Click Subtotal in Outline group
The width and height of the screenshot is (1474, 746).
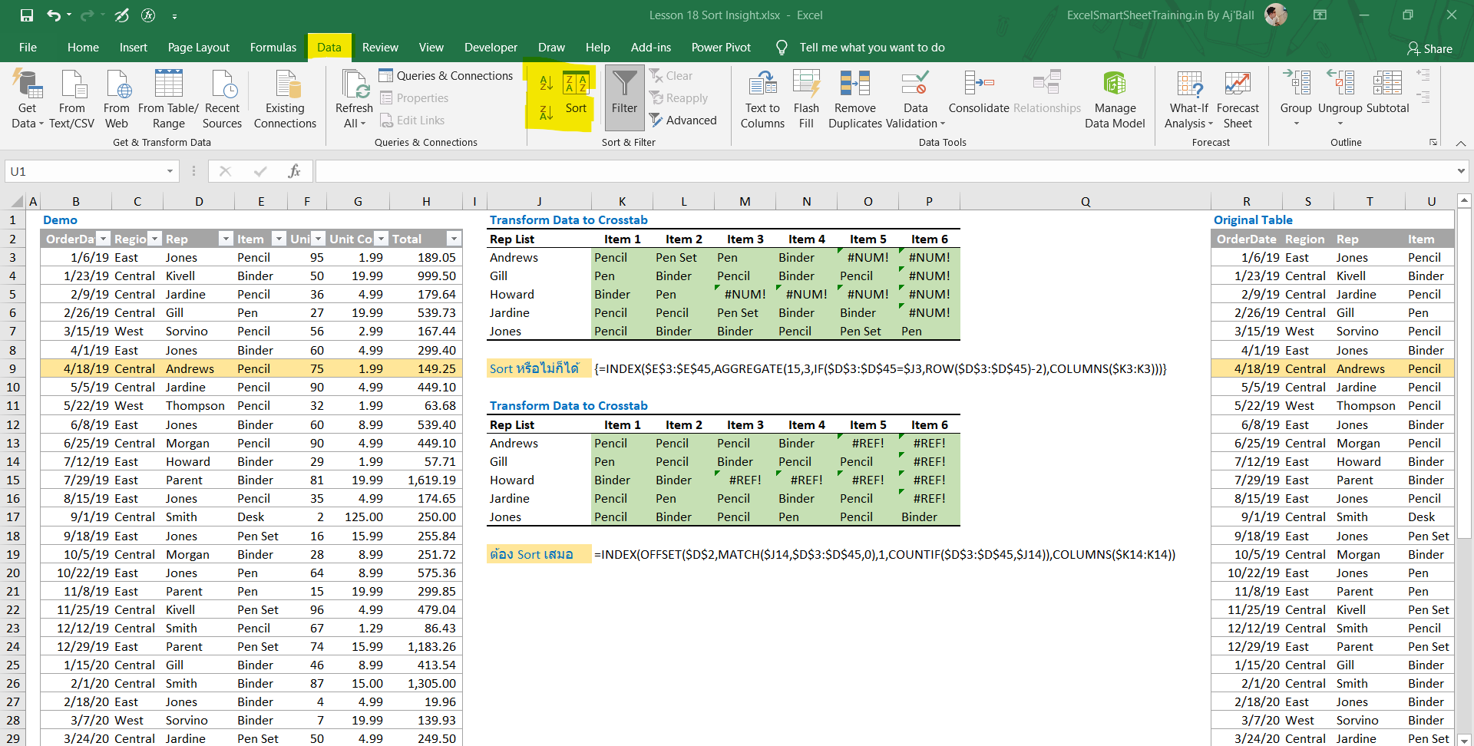1387,92
